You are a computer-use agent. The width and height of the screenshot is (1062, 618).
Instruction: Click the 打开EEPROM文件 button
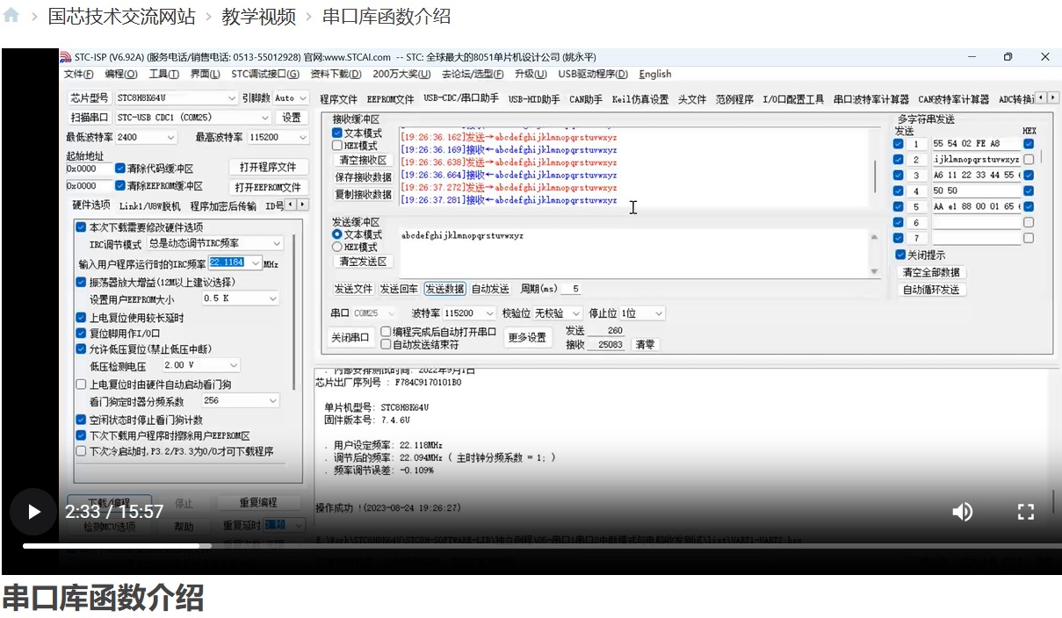268,187
